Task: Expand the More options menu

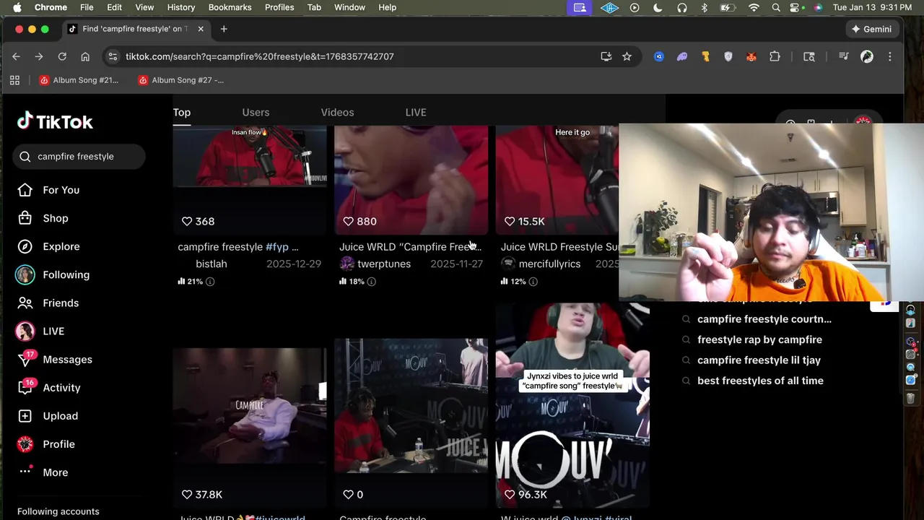Action: click(55, 472)
